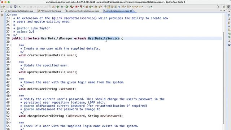231x130 pixels.
Task: Collapse the comment fold at line 41
Action: (10, 79)
